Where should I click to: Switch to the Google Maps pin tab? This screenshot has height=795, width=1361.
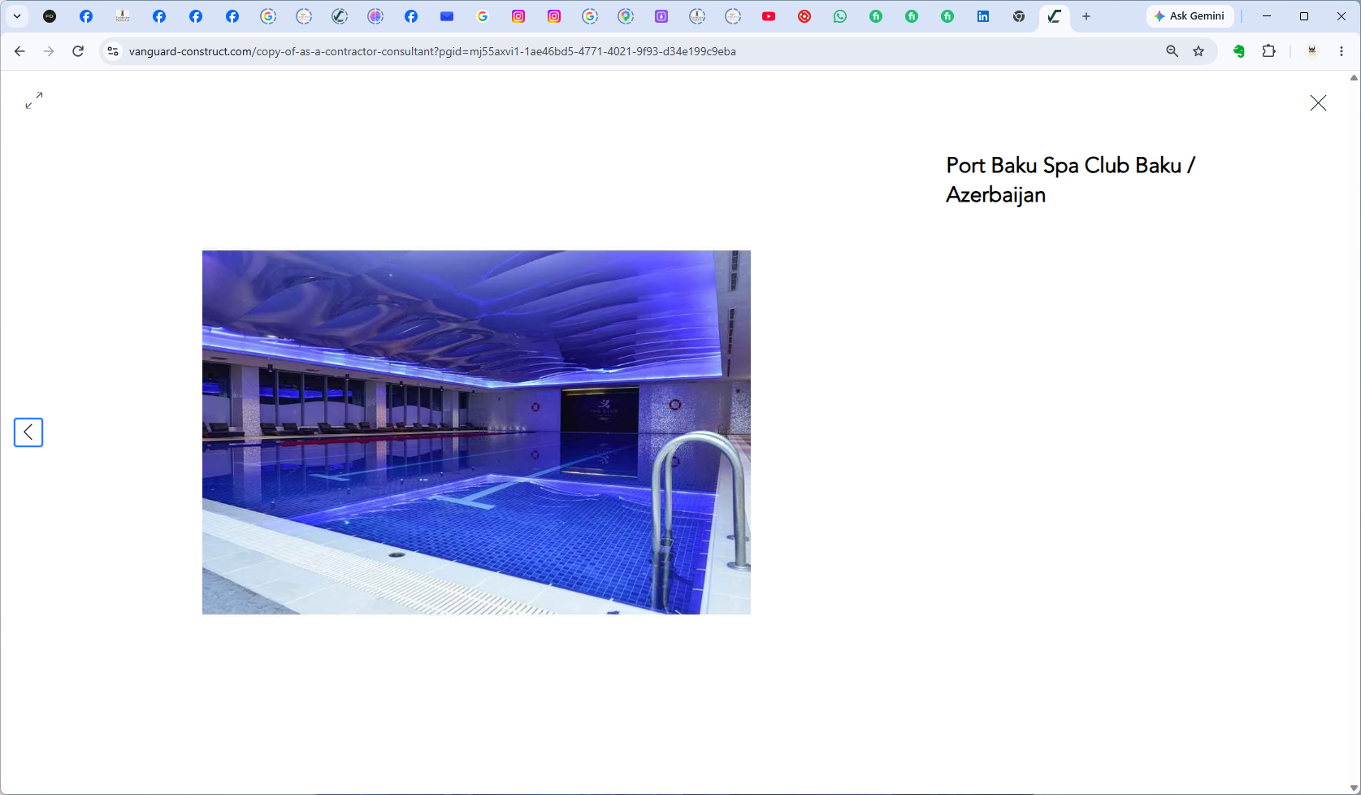coord(626,16)
